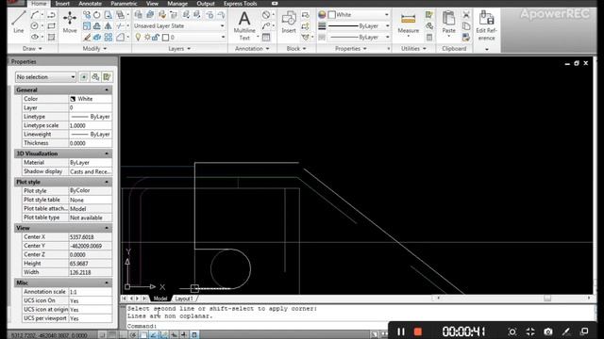This screenshot has height=339, width=604.
Task: Collapse the Plot style section
Action: (107, 182)
